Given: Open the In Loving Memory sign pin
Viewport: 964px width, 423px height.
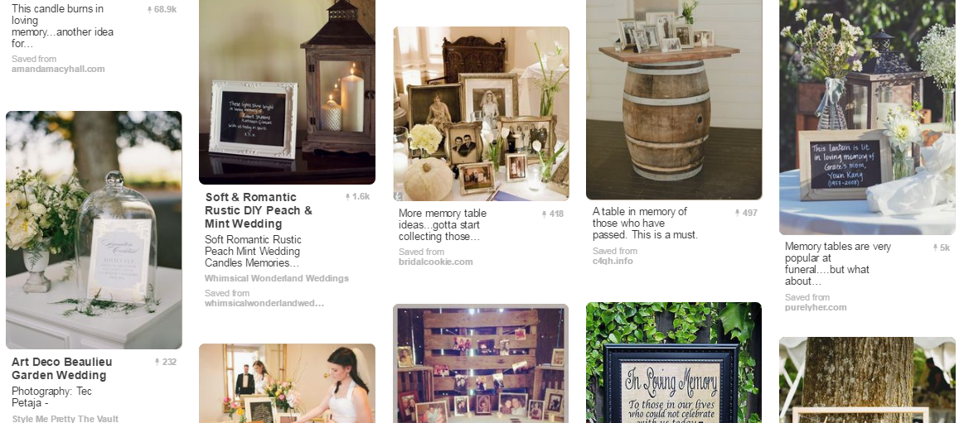Looking at the screenshot, I should (674, 363).
